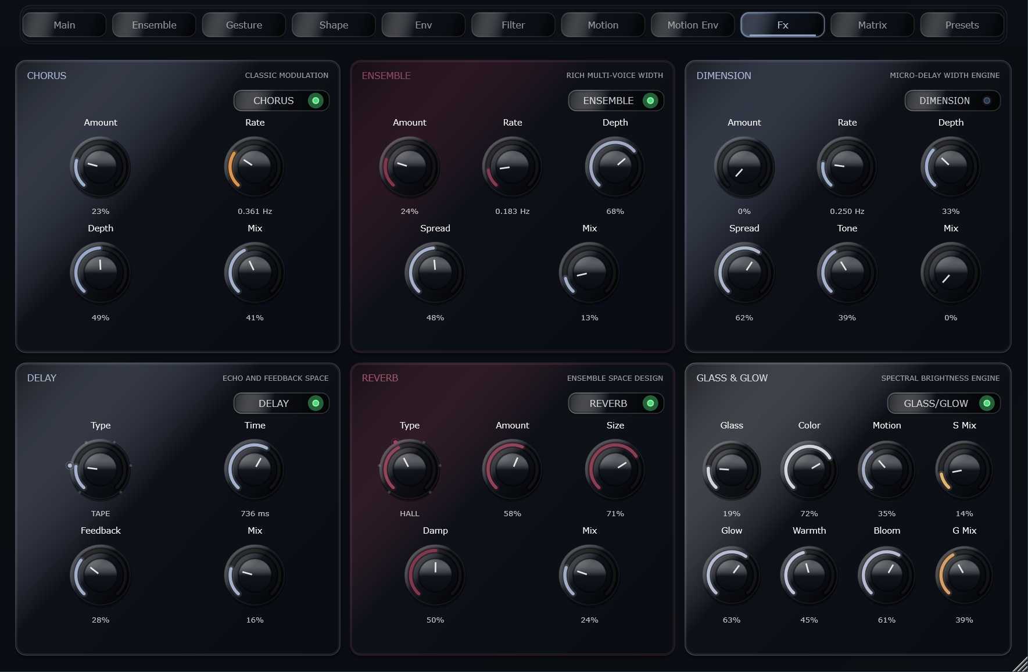Image resolution: width=1028 pixels, height=672 pixels.
Task: Disable the GLASS/GLOW effect toggle
Action: [x=944, y=403]
